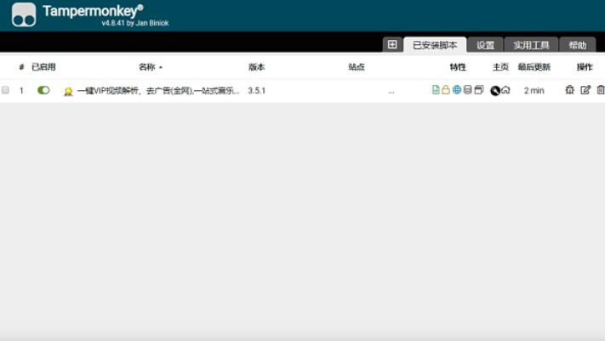Screen dimensions: 605x341
Task: Click the window tabs feature icon
Action: 479,90
